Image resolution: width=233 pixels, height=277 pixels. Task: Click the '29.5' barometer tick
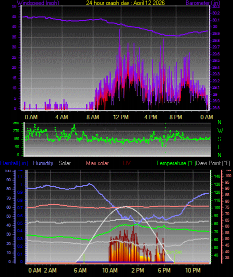[x=216, y=60]
